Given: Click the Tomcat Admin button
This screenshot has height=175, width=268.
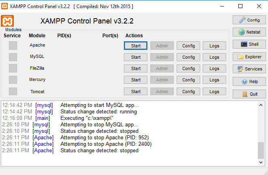Looking at the screenshot, I should [162, 92].
